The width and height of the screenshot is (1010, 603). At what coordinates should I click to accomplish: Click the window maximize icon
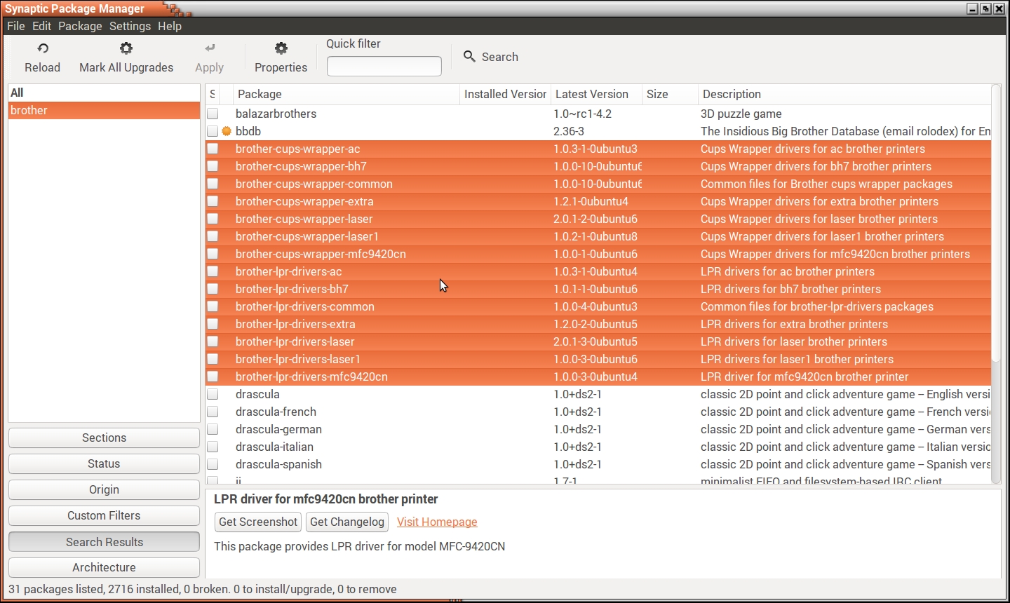pyautogui.click(x=985, y=8)
